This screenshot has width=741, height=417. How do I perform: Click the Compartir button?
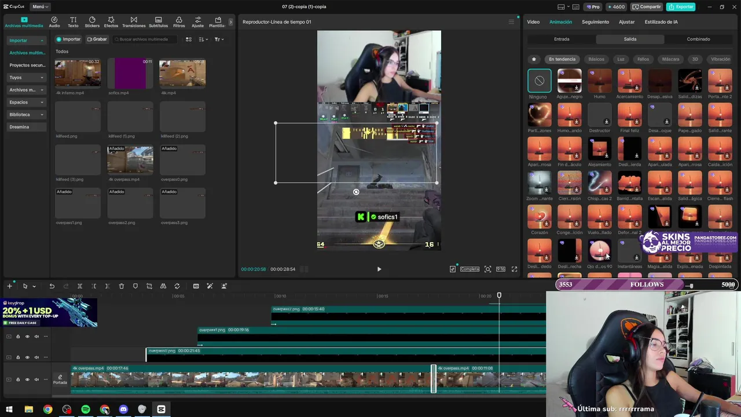click(646, 6)
